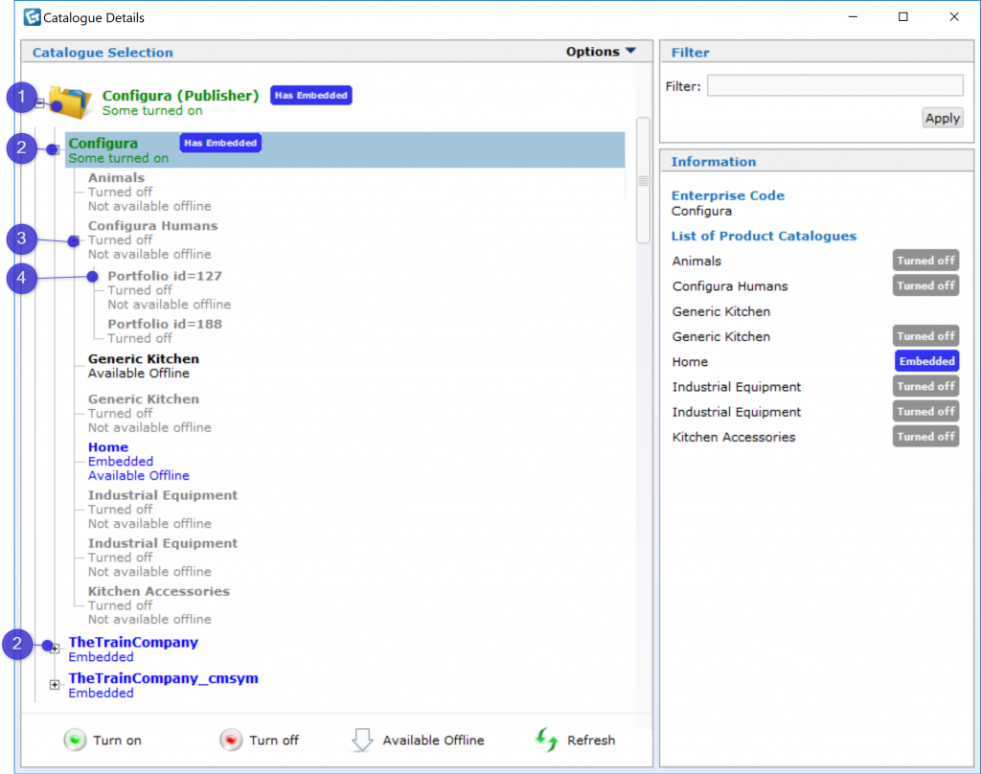This screenshot has width=981, height=774.
Task: Click Turned off badge next to Configura Humans
Action: [925, 285]
